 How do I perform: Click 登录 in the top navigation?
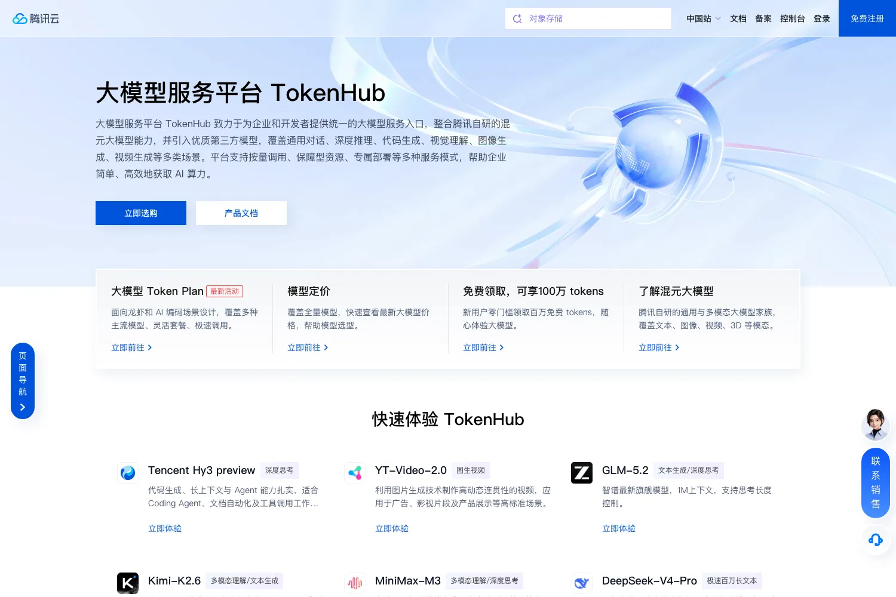tap(822, 19)
